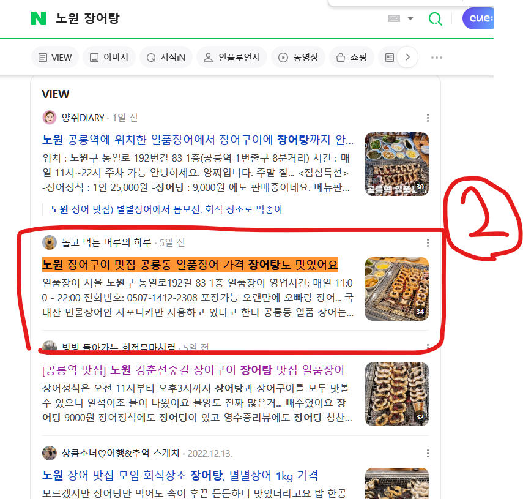Open bottom grilled eel thumbnail of 상큼소녀 post

tap(396, 483)
